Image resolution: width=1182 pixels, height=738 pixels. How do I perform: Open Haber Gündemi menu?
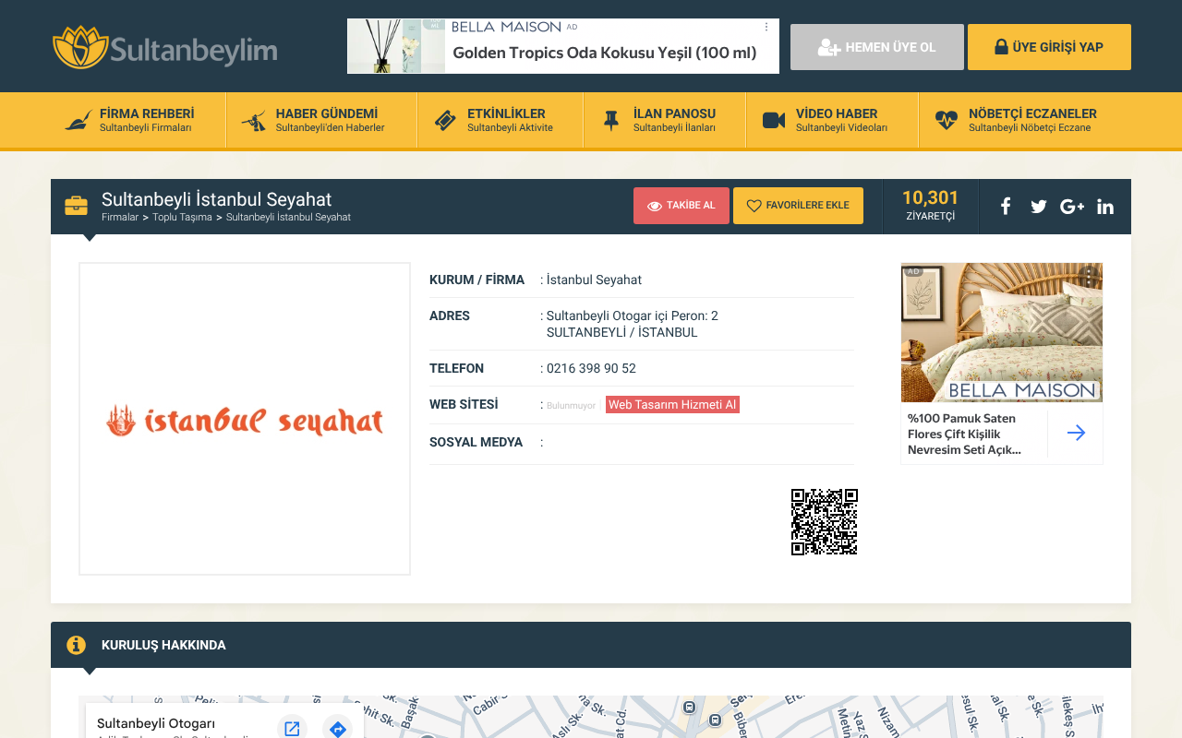point(321,120)
